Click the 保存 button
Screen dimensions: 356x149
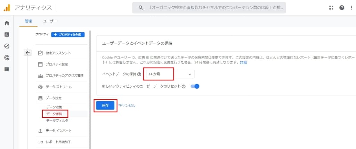point(105,105)
